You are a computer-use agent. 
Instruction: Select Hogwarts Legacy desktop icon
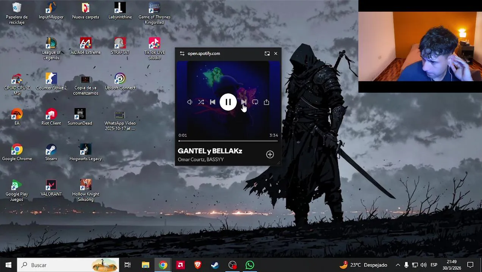tap(86, 152)
